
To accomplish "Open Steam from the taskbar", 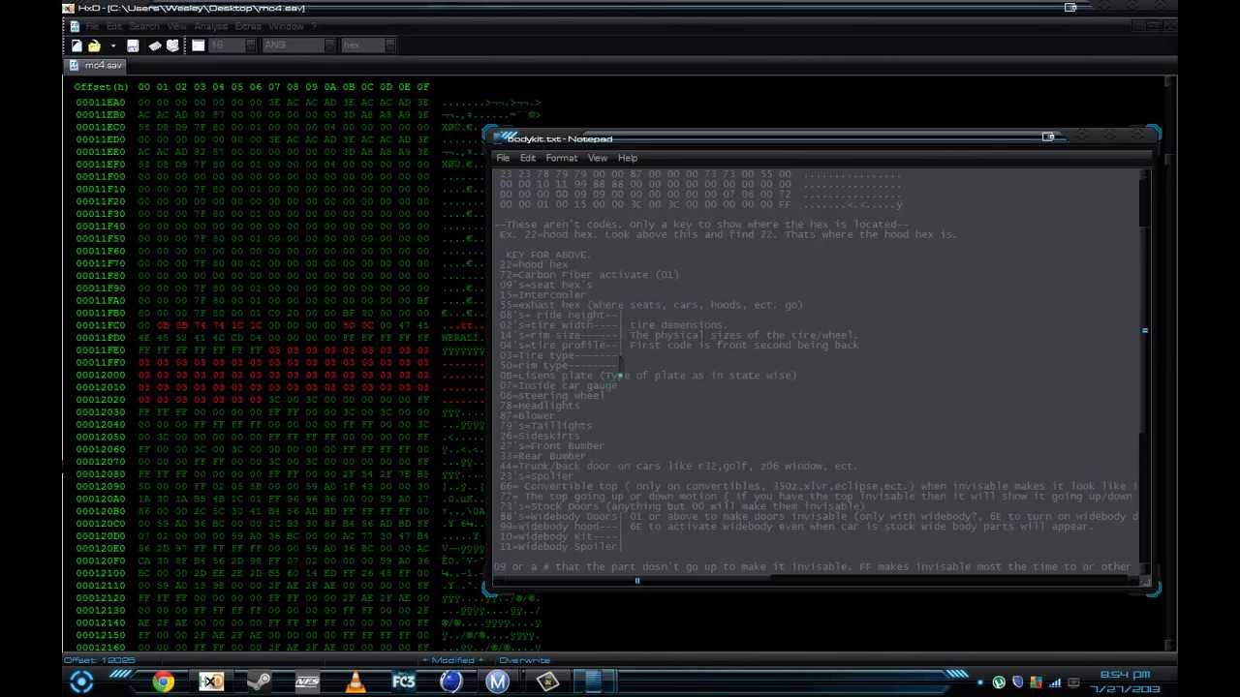I will 259,682.
